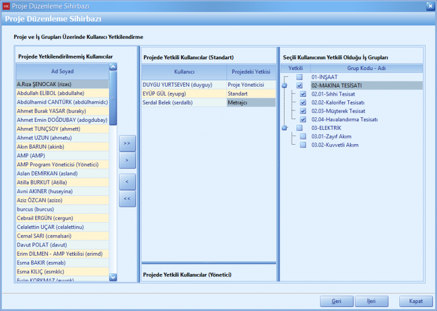
Task: Click the HK application icon in title bar
Action: (6, 6)
